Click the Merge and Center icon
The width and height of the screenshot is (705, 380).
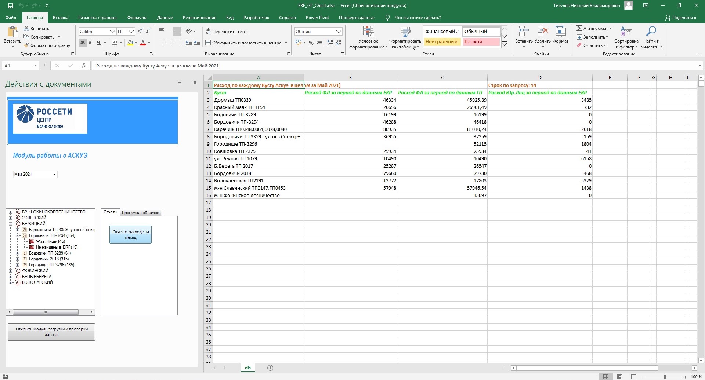coord(208,43)
